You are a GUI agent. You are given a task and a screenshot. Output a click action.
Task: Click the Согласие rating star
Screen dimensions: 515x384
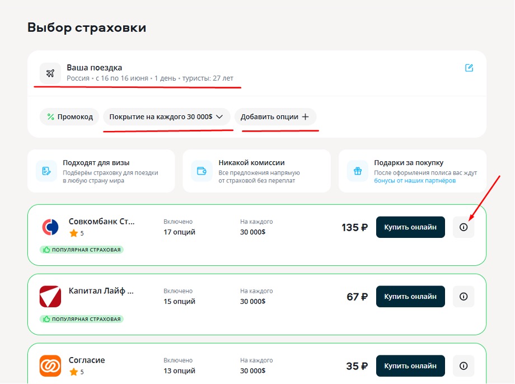(x=73, y=372)
